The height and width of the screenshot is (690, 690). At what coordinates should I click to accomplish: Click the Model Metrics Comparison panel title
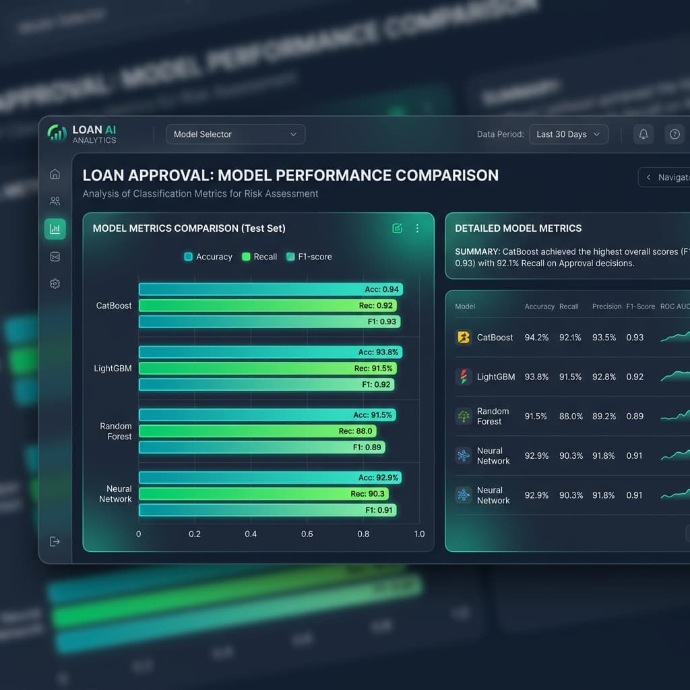pos(189,228)
